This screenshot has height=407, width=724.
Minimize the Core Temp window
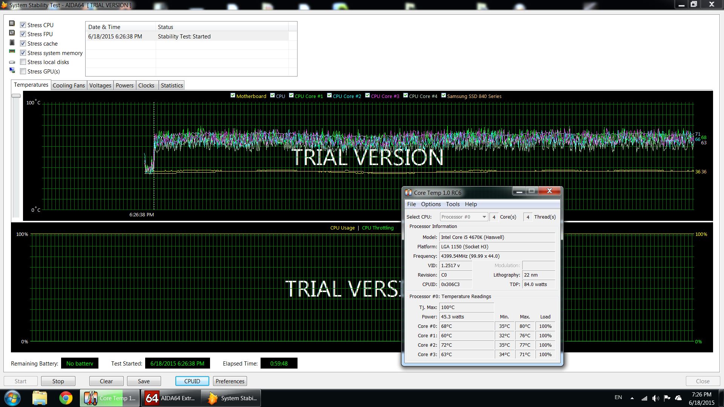pyautogui.click(x=519, y=191)
